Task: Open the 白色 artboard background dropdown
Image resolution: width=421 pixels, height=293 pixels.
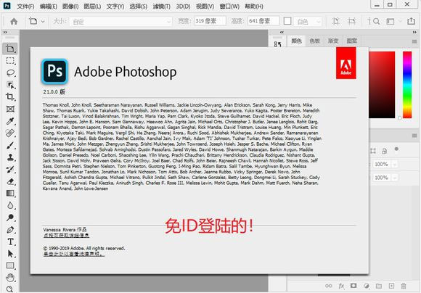Action: click(x=308, y=22)
